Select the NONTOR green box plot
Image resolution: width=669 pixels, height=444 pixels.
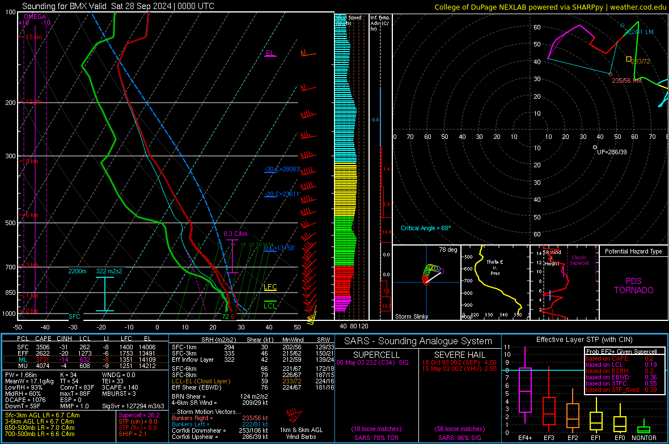coord(643,428)
